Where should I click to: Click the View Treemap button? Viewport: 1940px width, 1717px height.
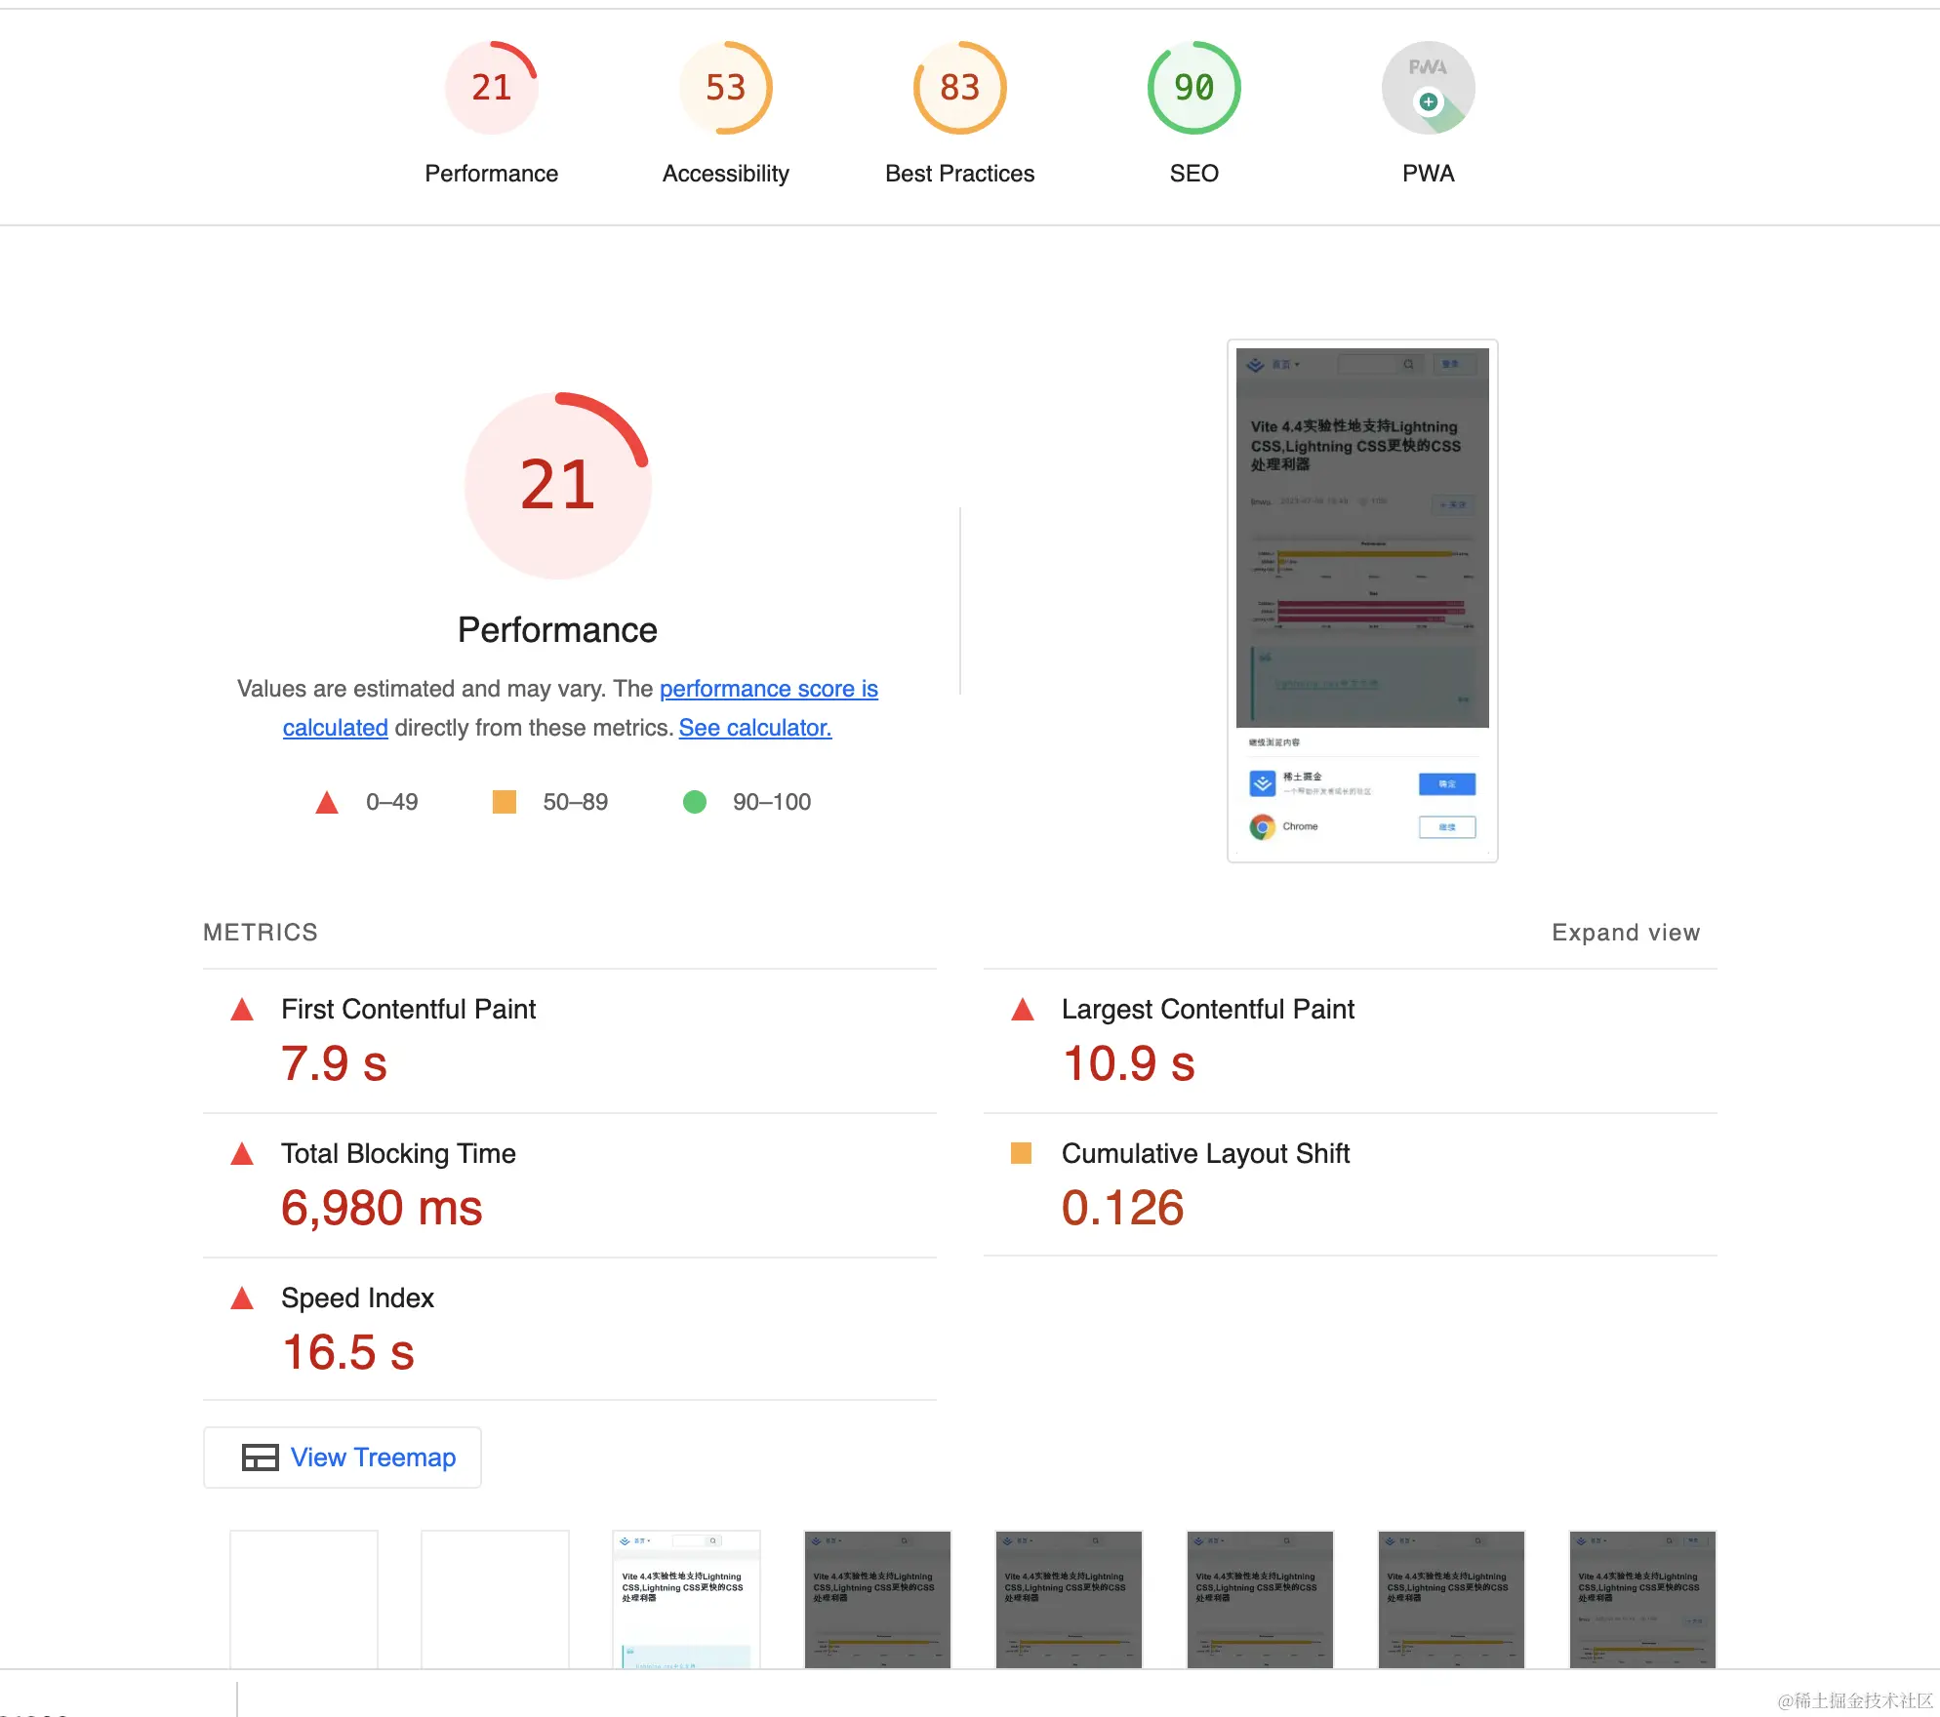(342, 1457)
